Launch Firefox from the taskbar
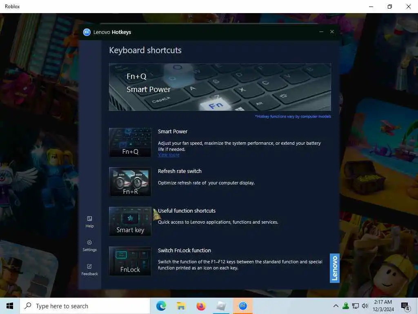Image resolution: width=418 pixels, height=314 pixels. (x=201, y=306)
